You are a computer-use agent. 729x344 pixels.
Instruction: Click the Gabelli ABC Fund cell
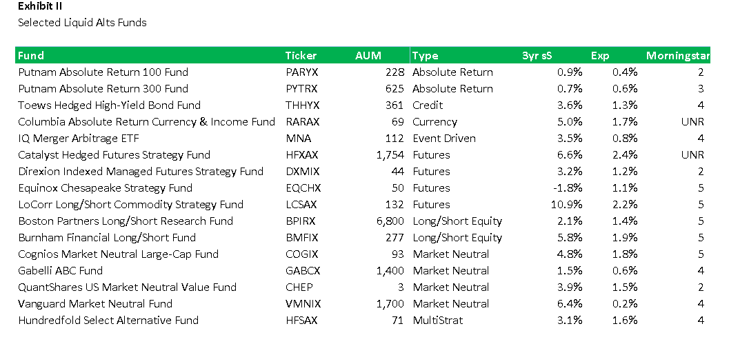point(60,271)
